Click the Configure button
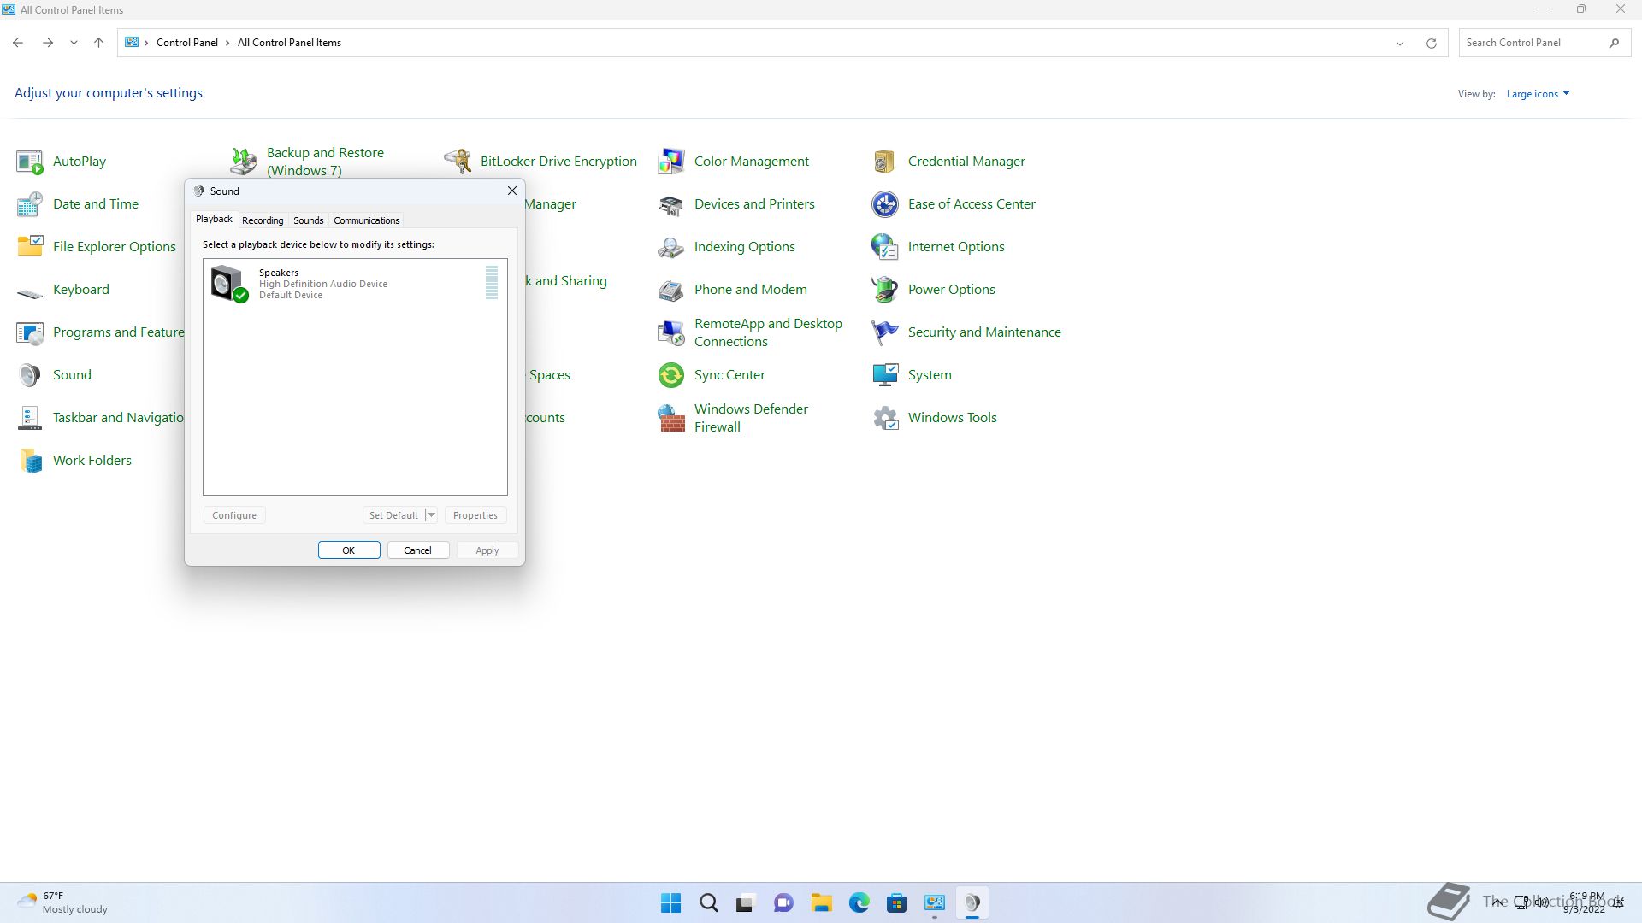The height and width of the screenshot is (923, 1642). point(234,515)
